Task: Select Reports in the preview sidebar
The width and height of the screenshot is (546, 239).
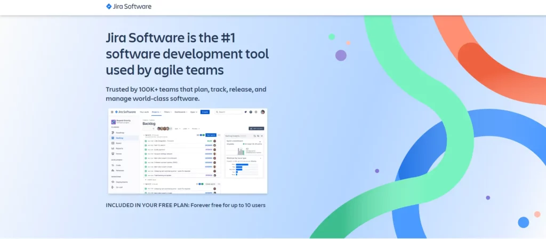Action: pyautogui.click(x=117, y=148)
